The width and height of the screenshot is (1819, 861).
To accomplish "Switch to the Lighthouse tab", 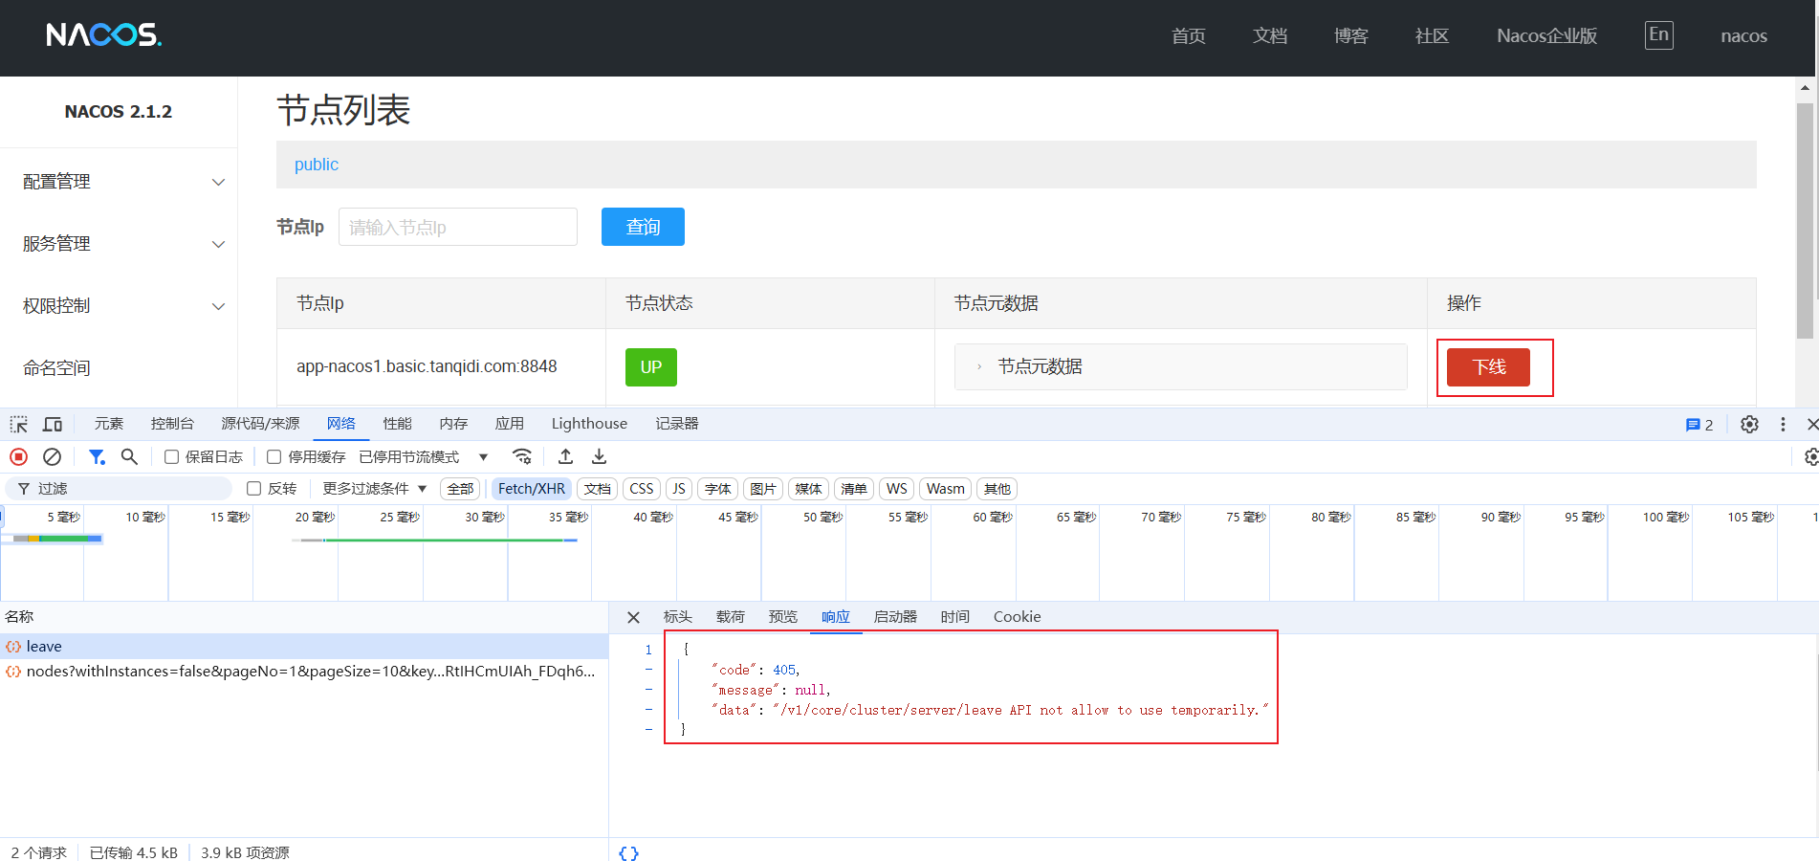I will (x=589, y=424).
